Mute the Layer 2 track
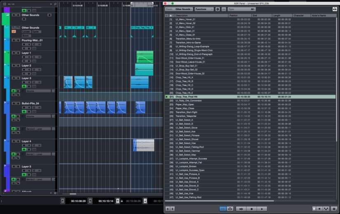Image resolution: width=340 pixels, height=214 pixels. [14, 65]
